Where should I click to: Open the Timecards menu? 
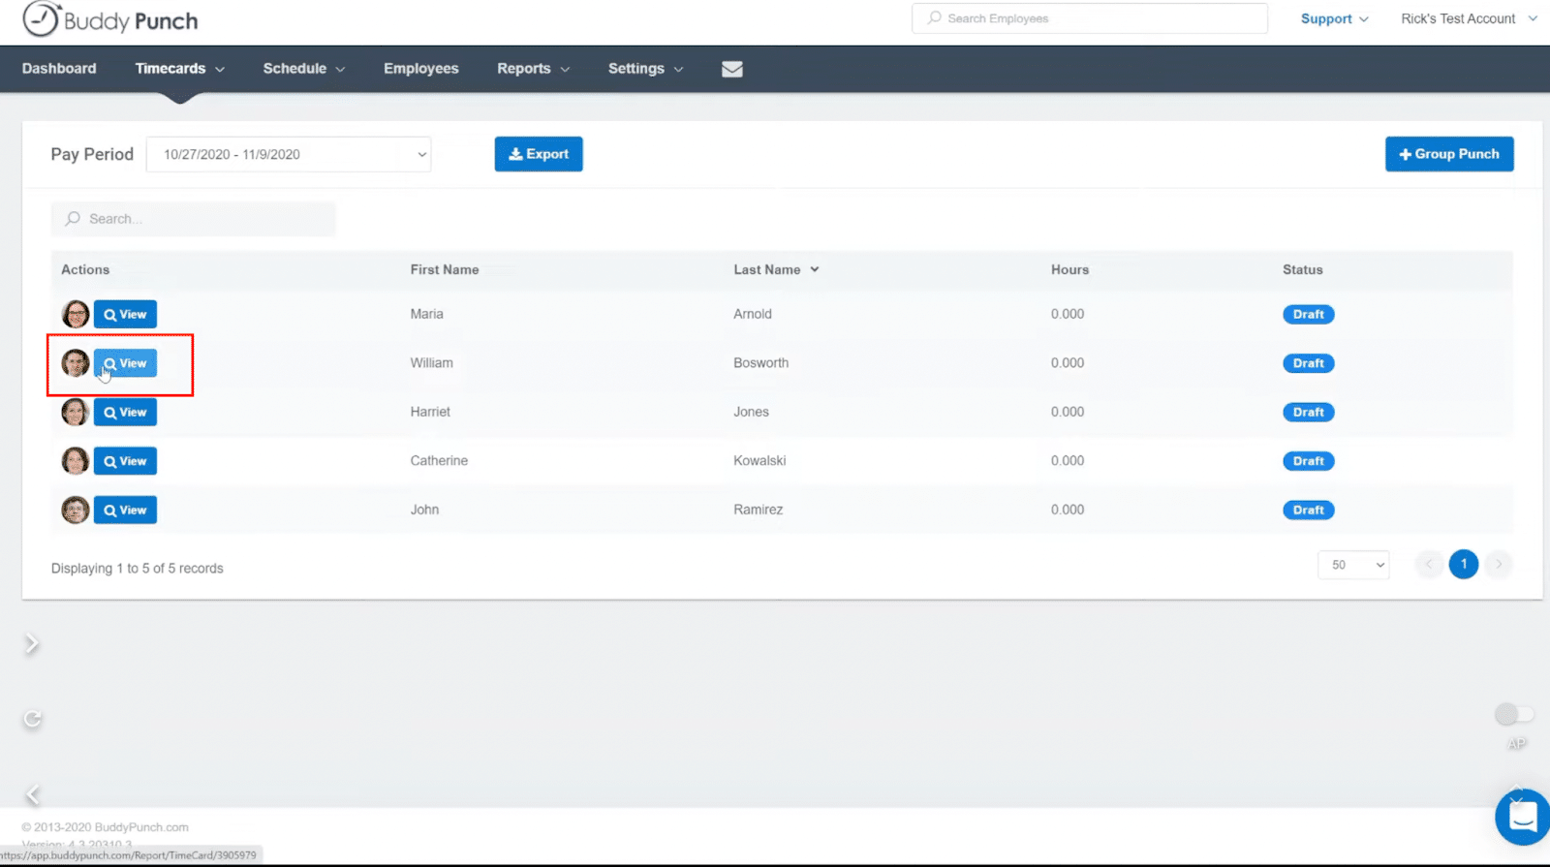click(180, 69)
